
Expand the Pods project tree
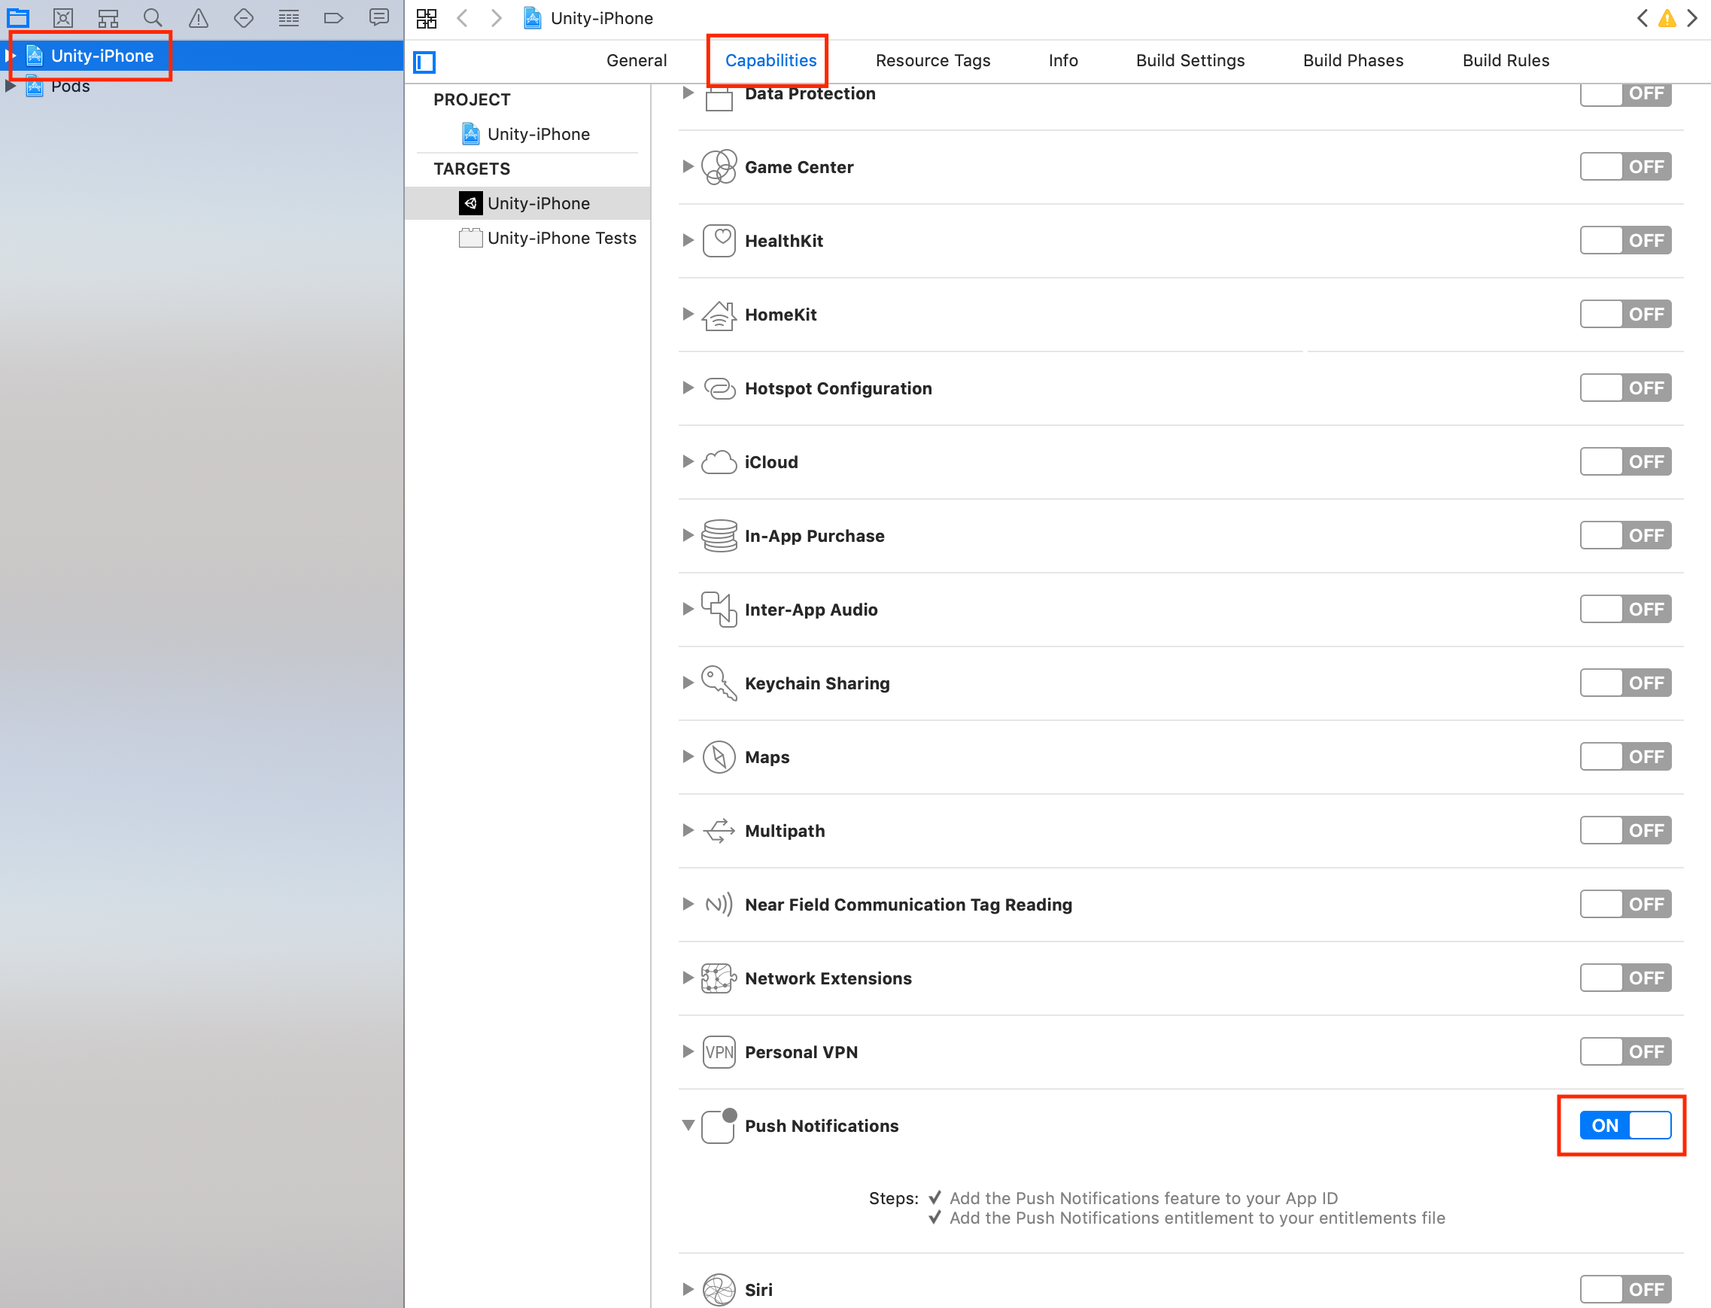[x=10, y=87]
